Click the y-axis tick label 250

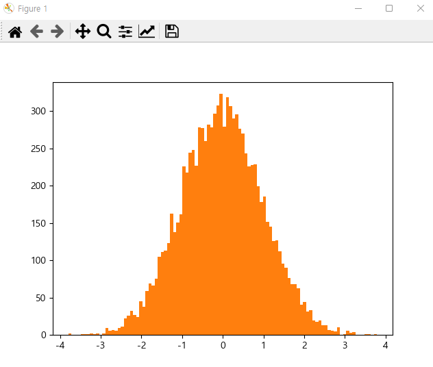click(38, 149)
